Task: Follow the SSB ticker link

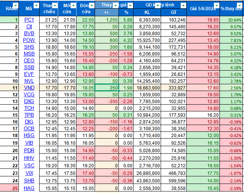Action: 29,67
